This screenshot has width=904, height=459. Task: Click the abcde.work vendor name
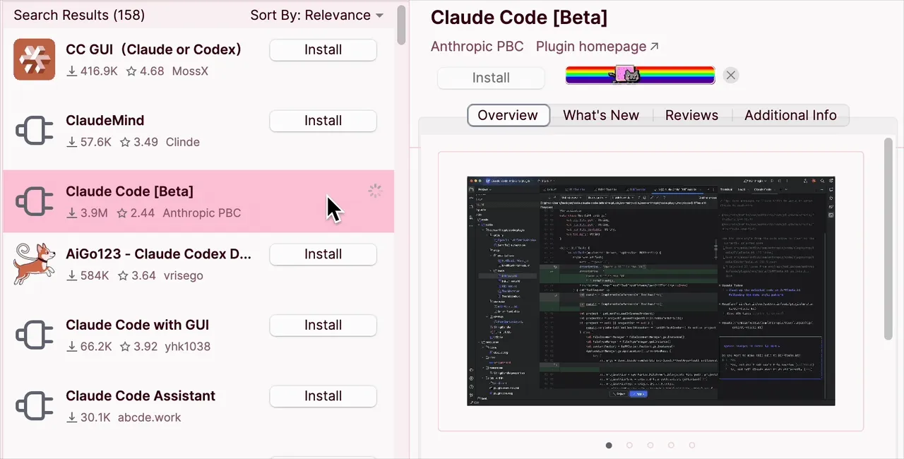click(149, 417)
